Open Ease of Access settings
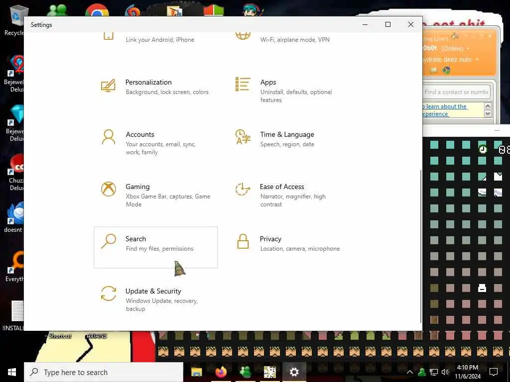This screenshot has height=382, width=510. point(290,195)
